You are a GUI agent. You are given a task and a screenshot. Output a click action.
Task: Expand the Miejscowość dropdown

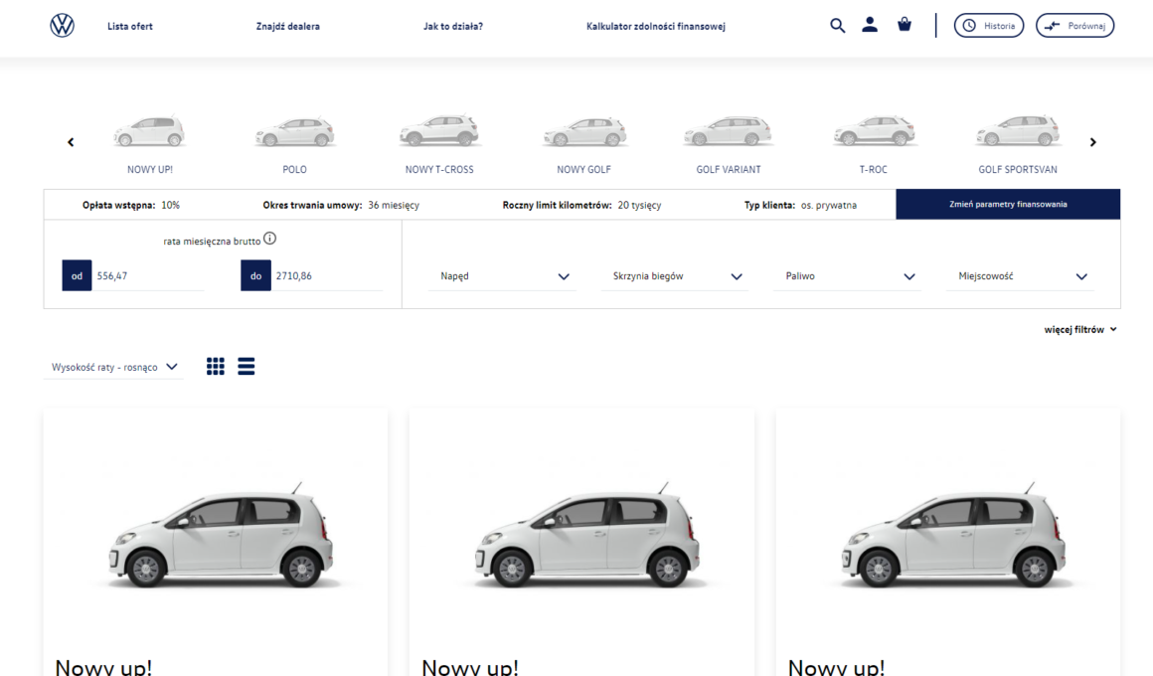[x=1020, y=276]
